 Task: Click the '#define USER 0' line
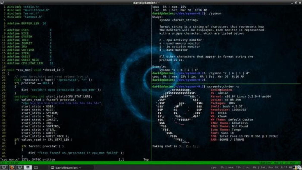pyautogui.click(x=29, y=30)
